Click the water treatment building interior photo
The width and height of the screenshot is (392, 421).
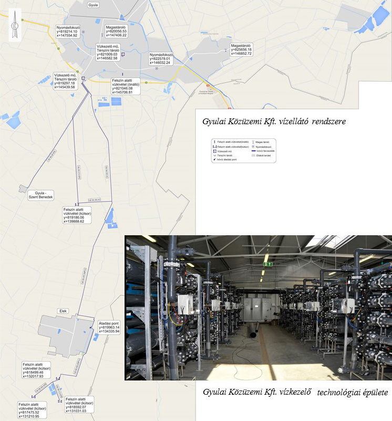pos(258,307)
